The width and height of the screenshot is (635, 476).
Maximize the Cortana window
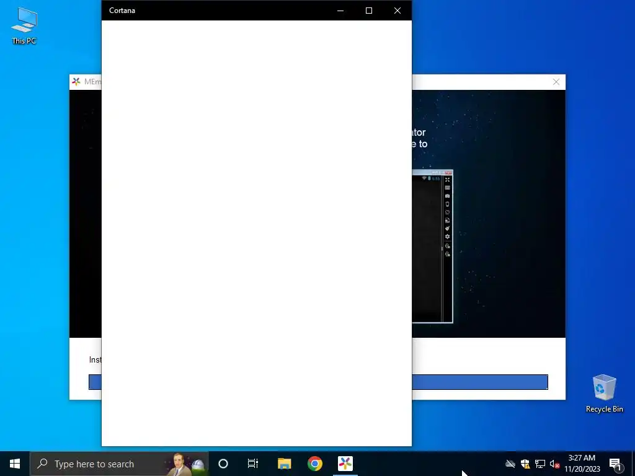(369, 11)
